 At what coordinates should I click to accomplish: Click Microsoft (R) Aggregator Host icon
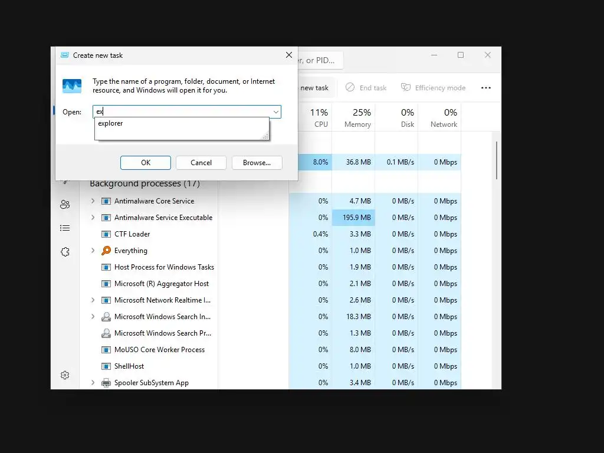(x=106, y=284)
